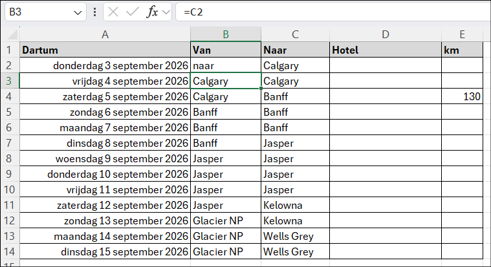Image resolution: width=491 pixels, height=267 pixels.
Task: Click the date cell zondag 6 september 2026
Action: [x=105, y=112]
